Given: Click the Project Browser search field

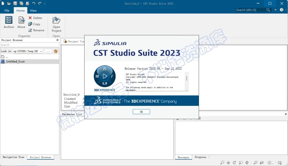Looking at the screenshot, I should pyautogui.click(x=30, y=45).
